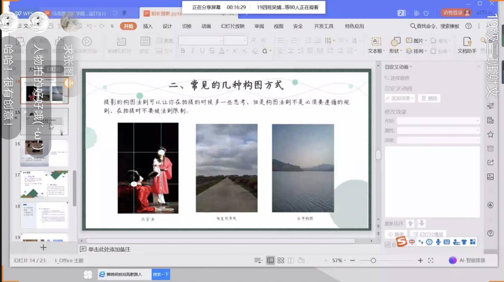Screen dimensions: 504x282
Task: Switch to the 动画 (Animation) ribbon tab
Action: [x=206, y=26]
